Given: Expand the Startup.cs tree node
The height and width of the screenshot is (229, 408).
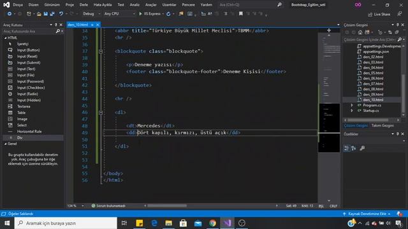Looking at the screenshot, I should [352, 111].
